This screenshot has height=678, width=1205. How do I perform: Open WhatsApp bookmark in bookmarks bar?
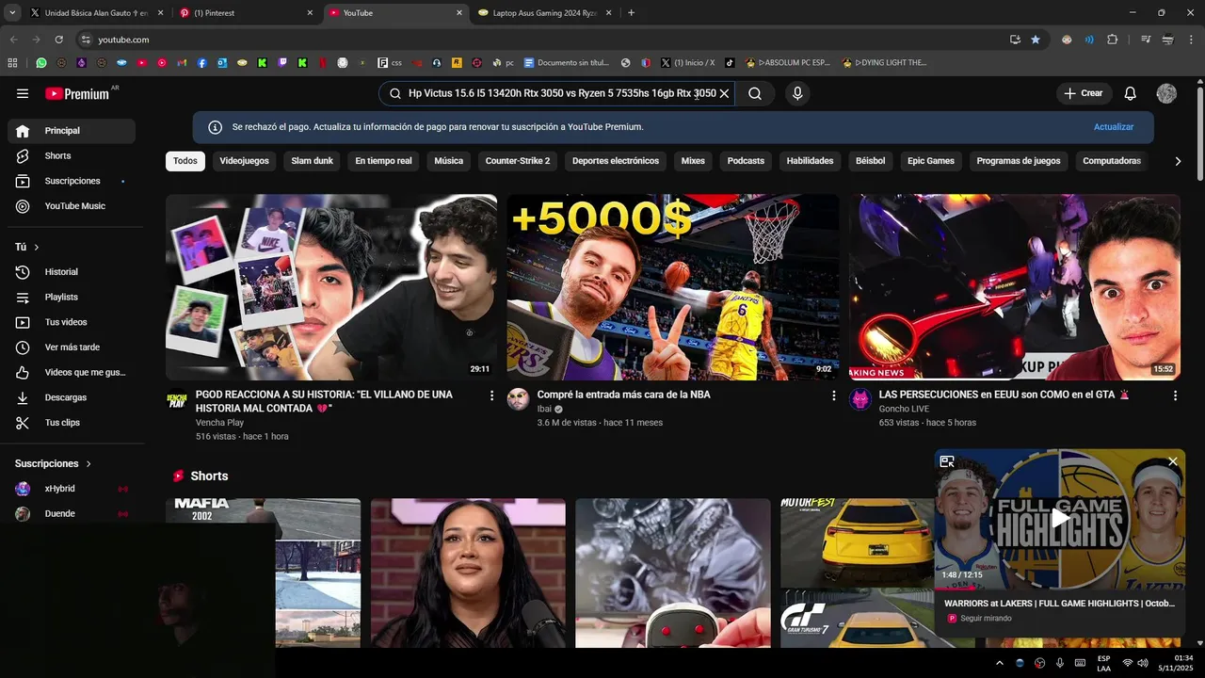click(x=41, y=63)
